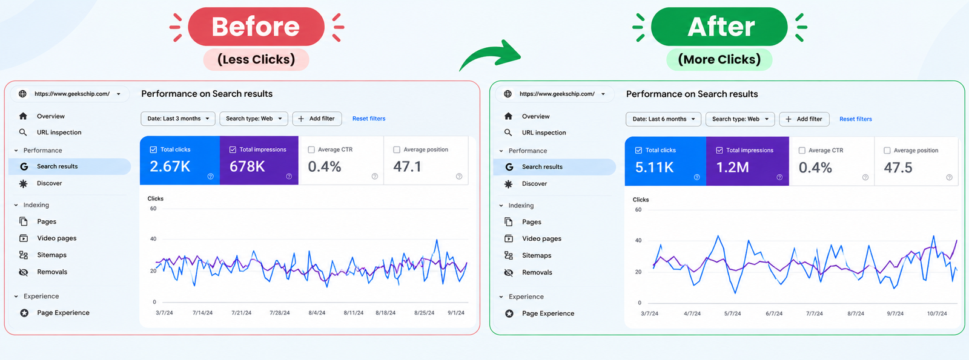Open URL inspection label in Before panel
Viewport: 969px width, 360px height.
coord(59,133)
